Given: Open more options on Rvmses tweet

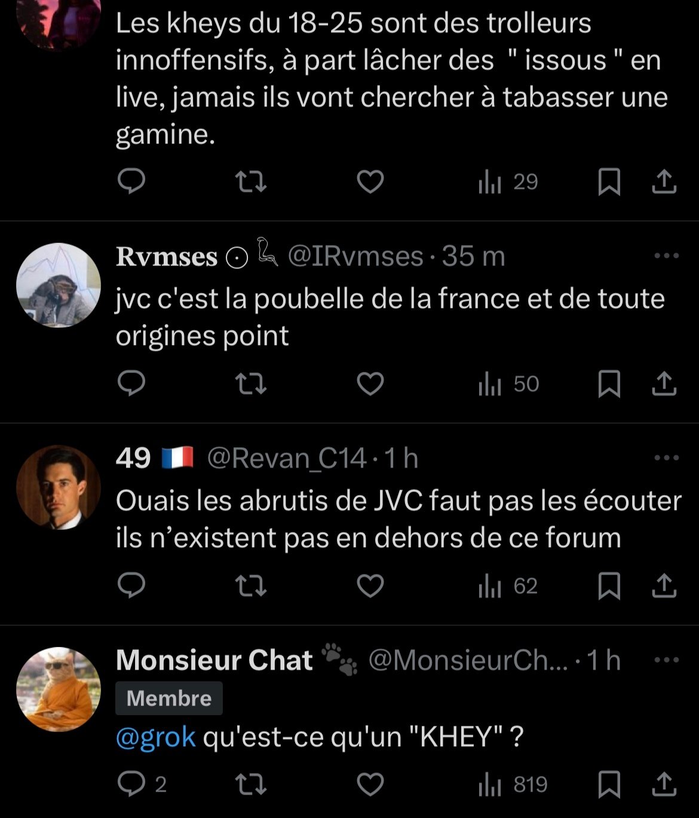Looking at the screenshot, I should pyautogui.click(x=666, y=256).
